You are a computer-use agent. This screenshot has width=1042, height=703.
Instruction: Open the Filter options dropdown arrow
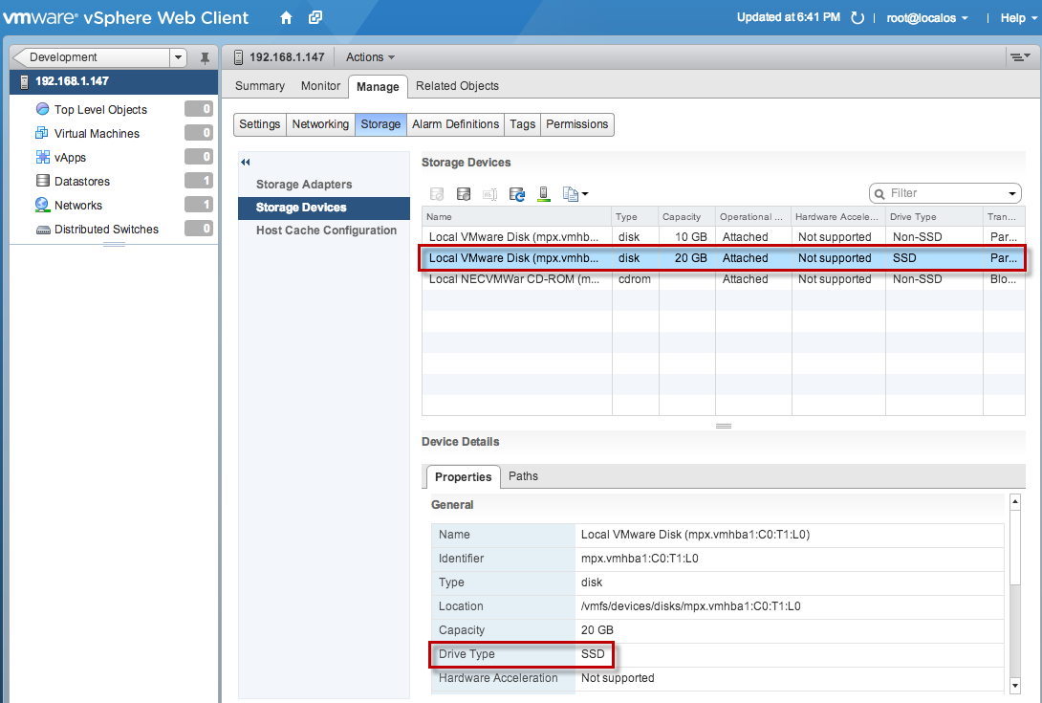coord(1012,193)
